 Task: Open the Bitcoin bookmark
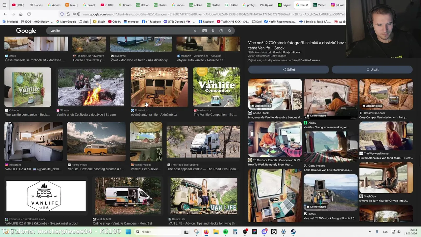tap(99, 22)
